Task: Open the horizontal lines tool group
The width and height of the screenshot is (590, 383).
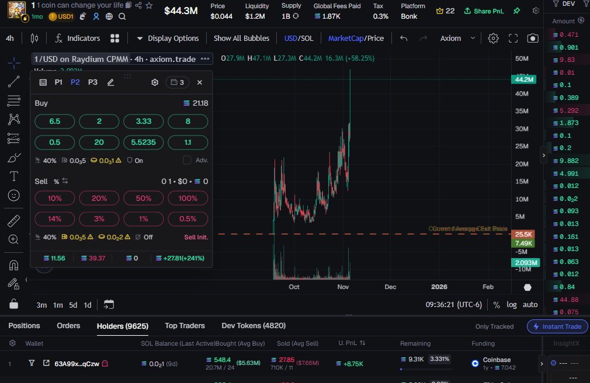Action: click(x=14, y=100)
